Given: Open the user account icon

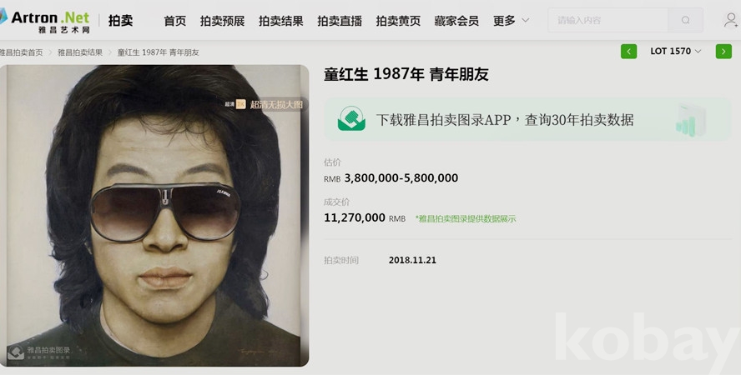Looking at the screenshot, I should pos(731,20).
